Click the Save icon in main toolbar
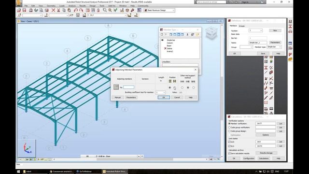 [24, 10]
